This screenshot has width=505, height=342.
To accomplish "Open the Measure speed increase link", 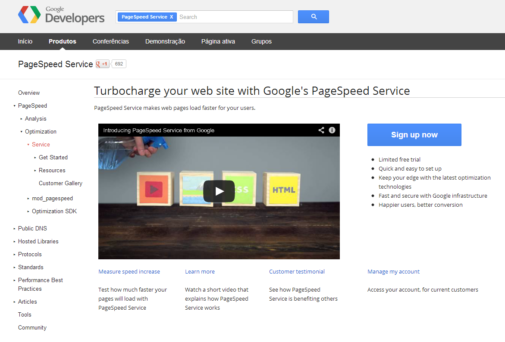I will click(x=129, y=271).
